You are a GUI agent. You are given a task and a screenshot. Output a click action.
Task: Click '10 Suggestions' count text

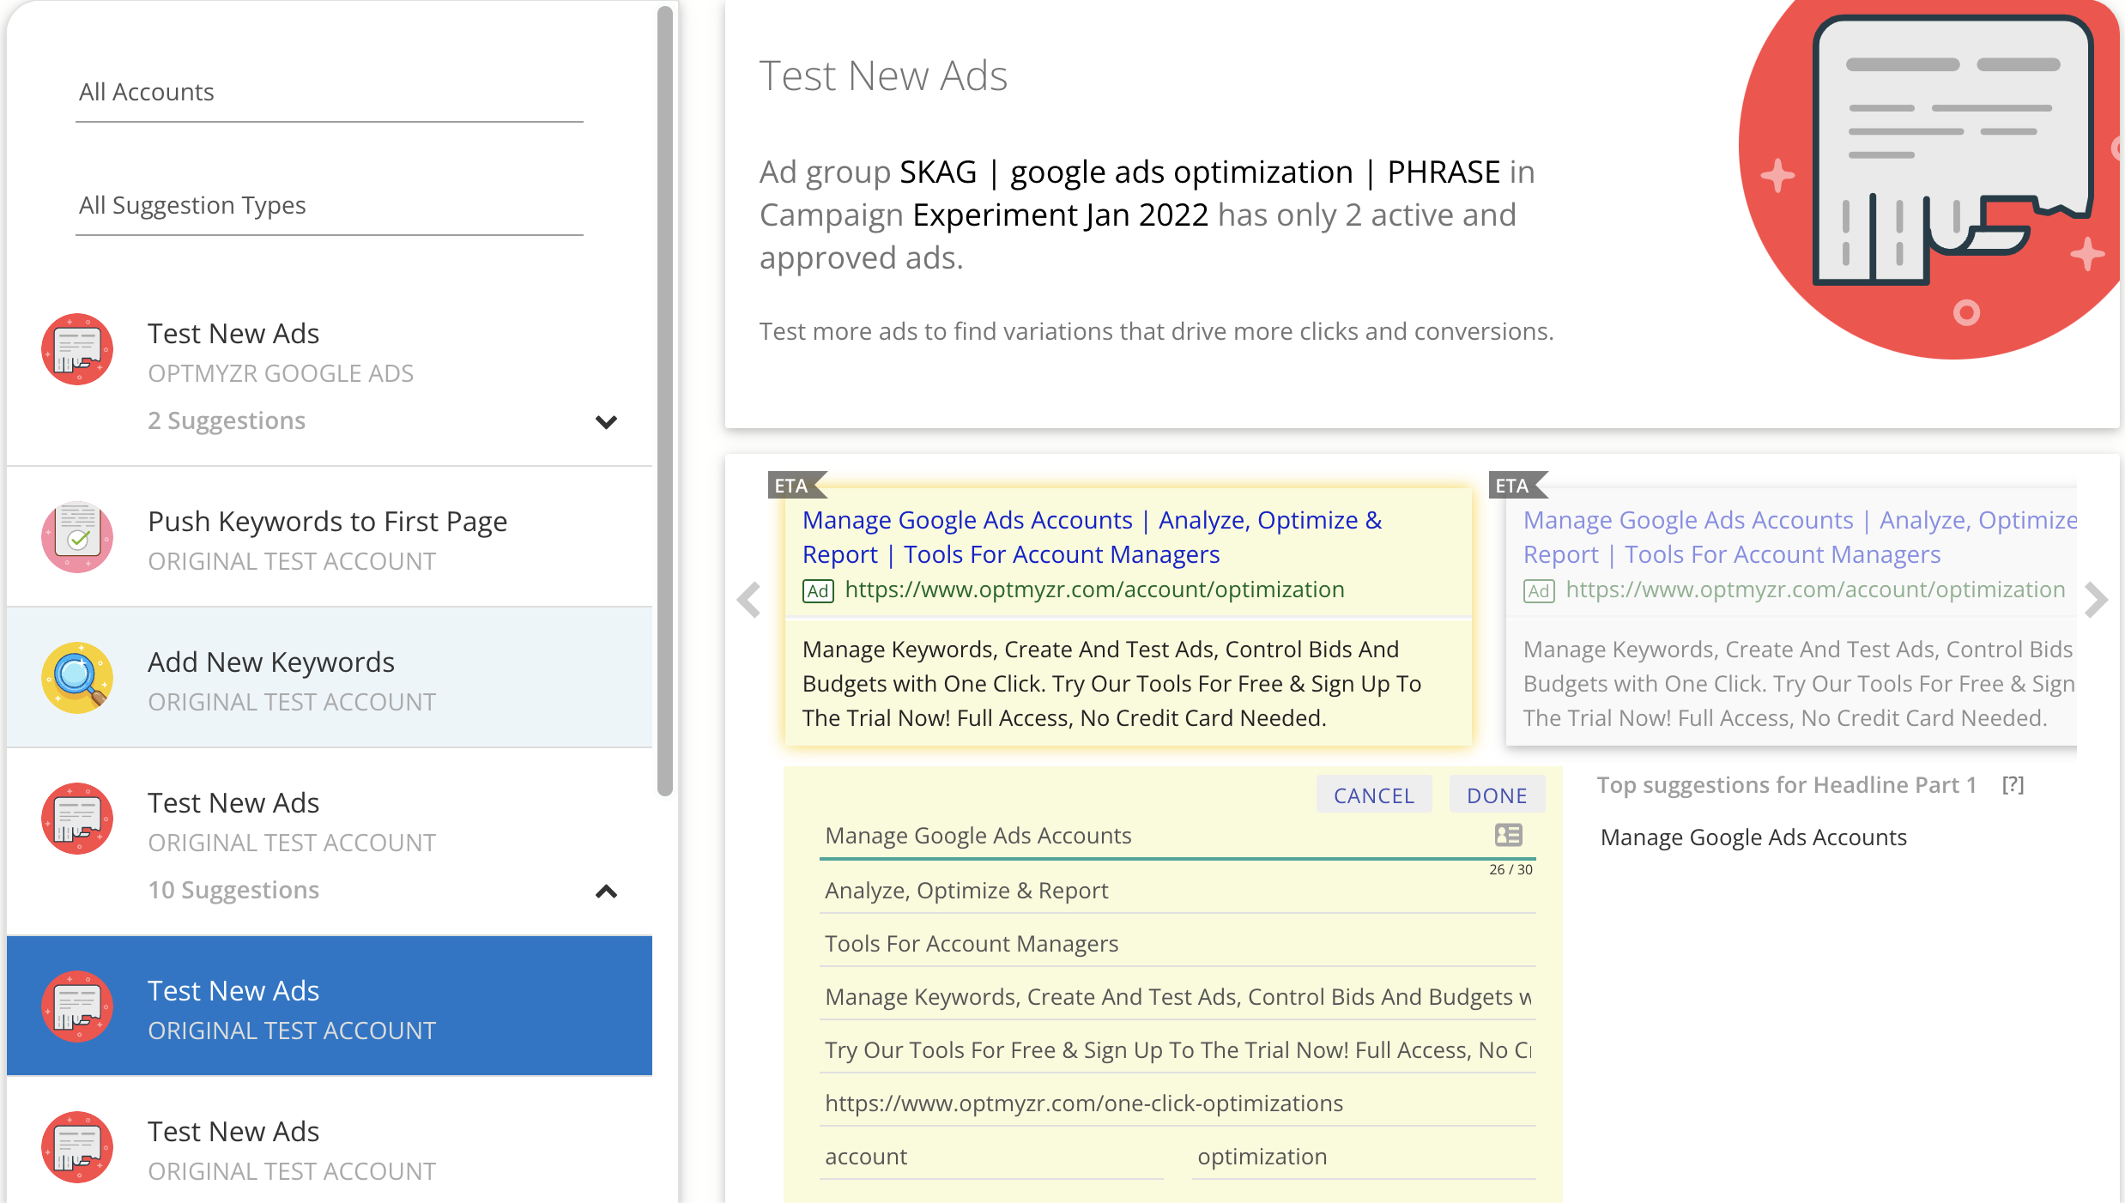point(233,890)
